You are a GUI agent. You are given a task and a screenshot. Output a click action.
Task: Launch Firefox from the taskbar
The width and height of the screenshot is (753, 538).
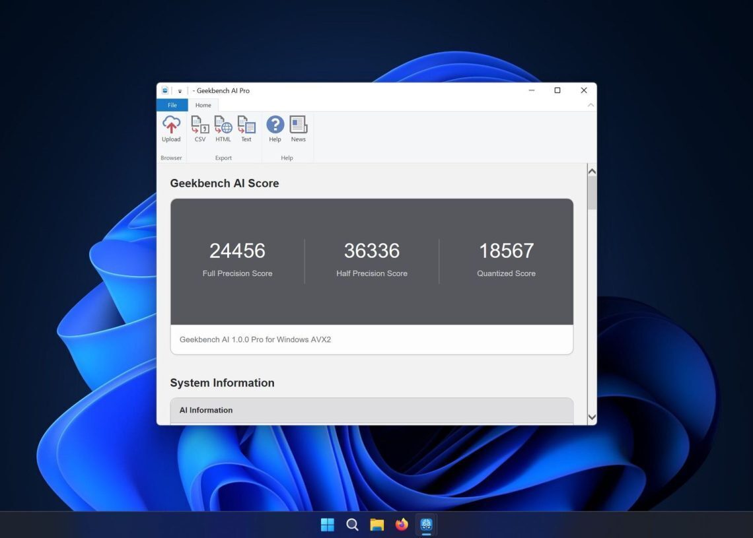pyautogui.click(x=402, y=525)
